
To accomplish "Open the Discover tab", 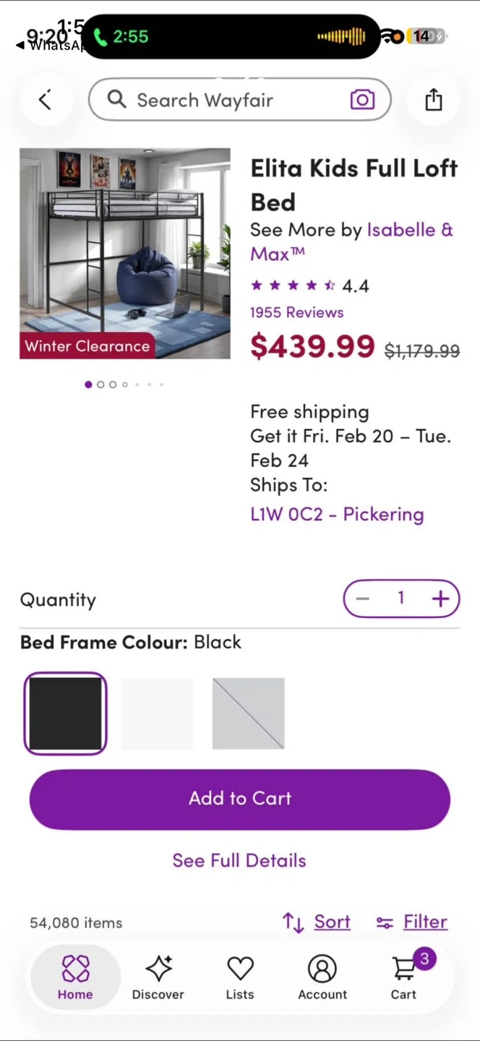I will [158, 977].
